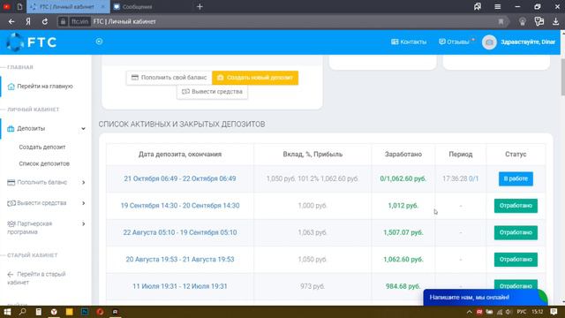Screen dimensions: 565x318
Task: Go back with the browser back arrow
Action: [11, 21]
